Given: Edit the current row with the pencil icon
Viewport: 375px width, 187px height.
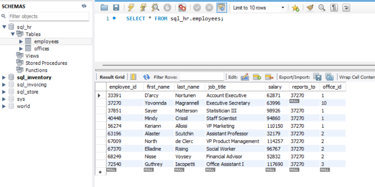Looking at the screenshot, I should click(x=245, y=77).
